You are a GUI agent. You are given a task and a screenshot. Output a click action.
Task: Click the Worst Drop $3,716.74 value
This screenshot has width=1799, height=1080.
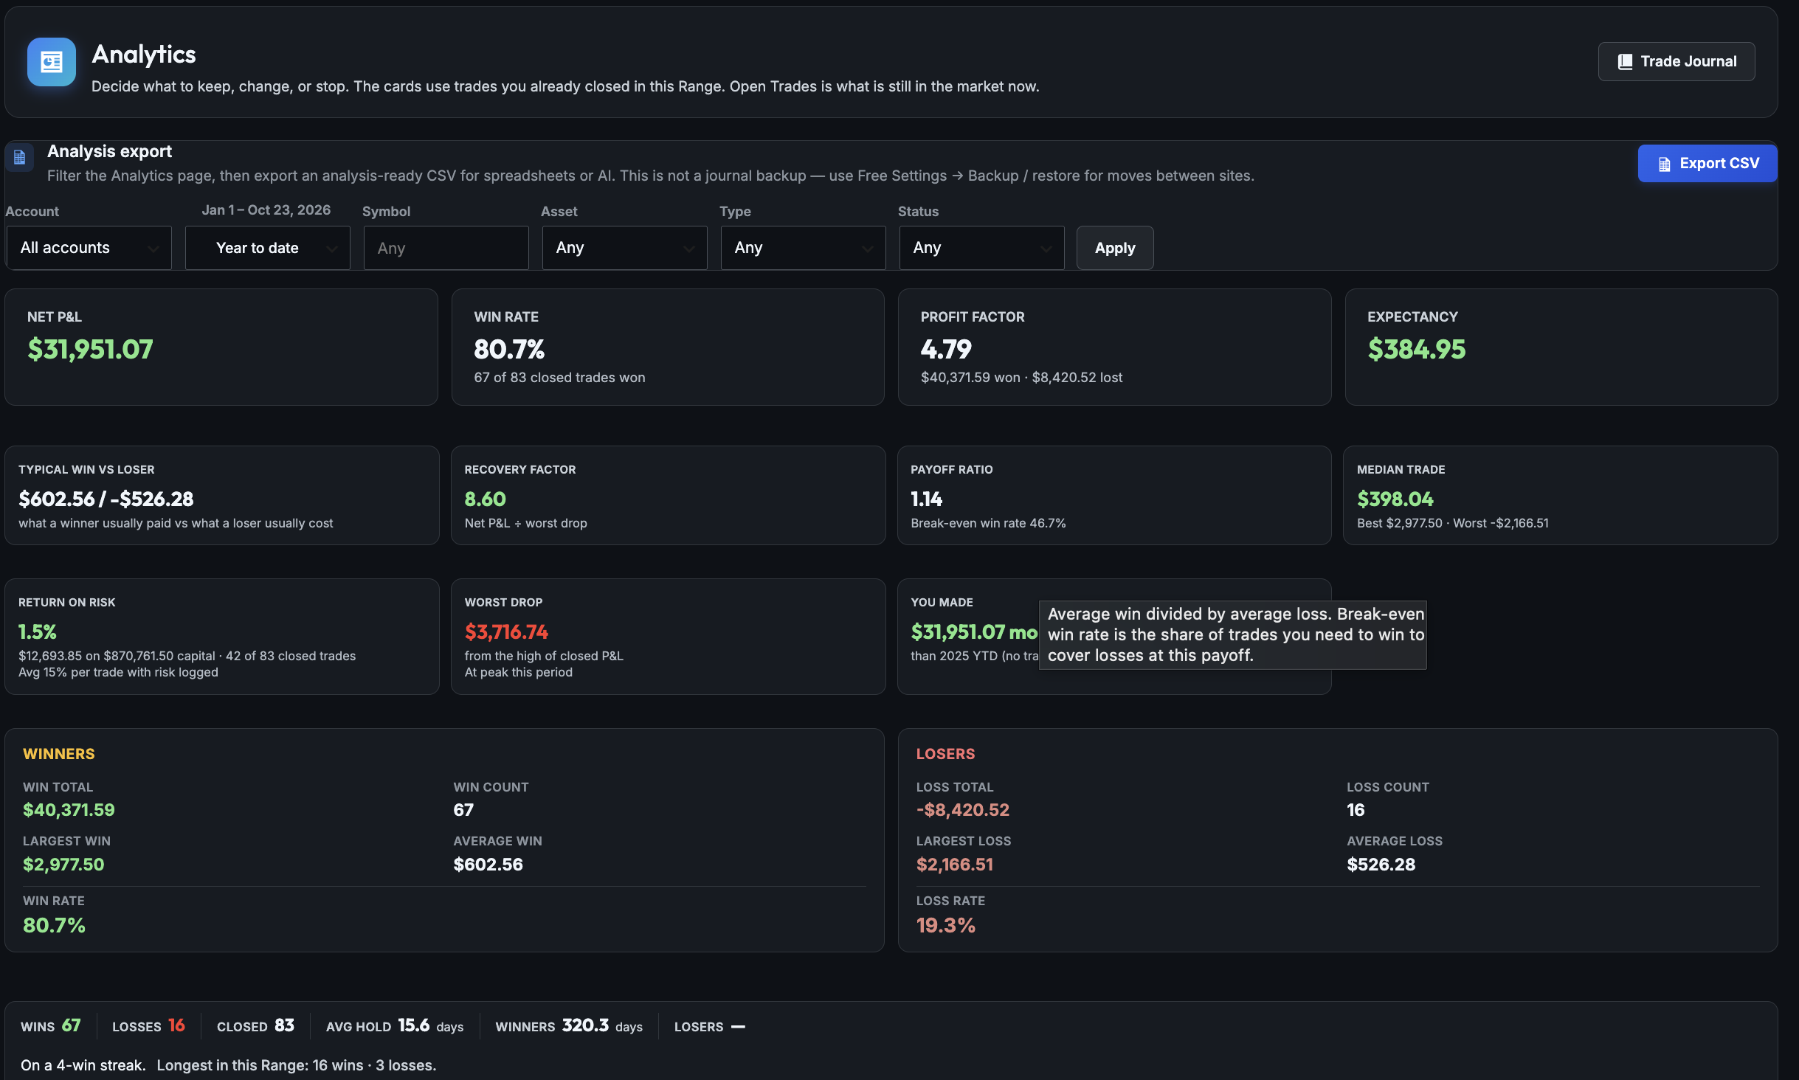[506, 631]
